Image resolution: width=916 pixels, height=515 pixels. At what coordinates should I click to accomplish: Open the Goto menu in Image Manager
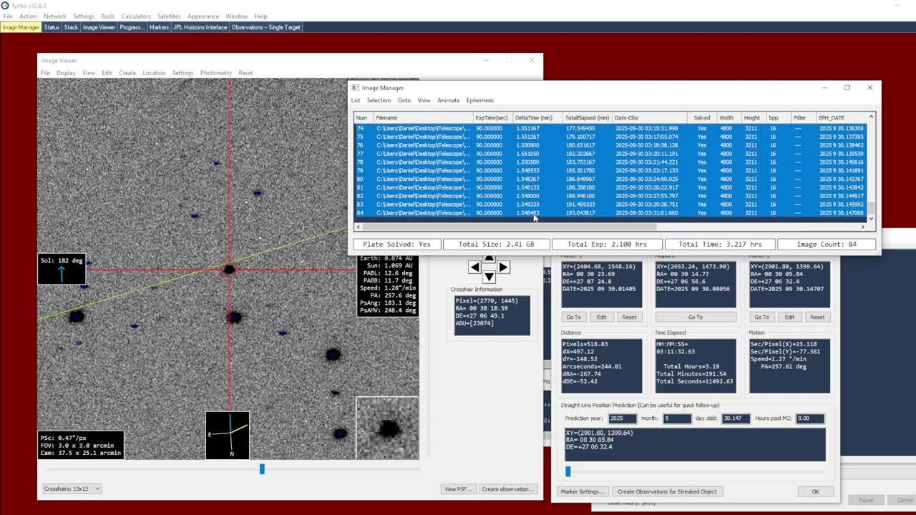404,100
